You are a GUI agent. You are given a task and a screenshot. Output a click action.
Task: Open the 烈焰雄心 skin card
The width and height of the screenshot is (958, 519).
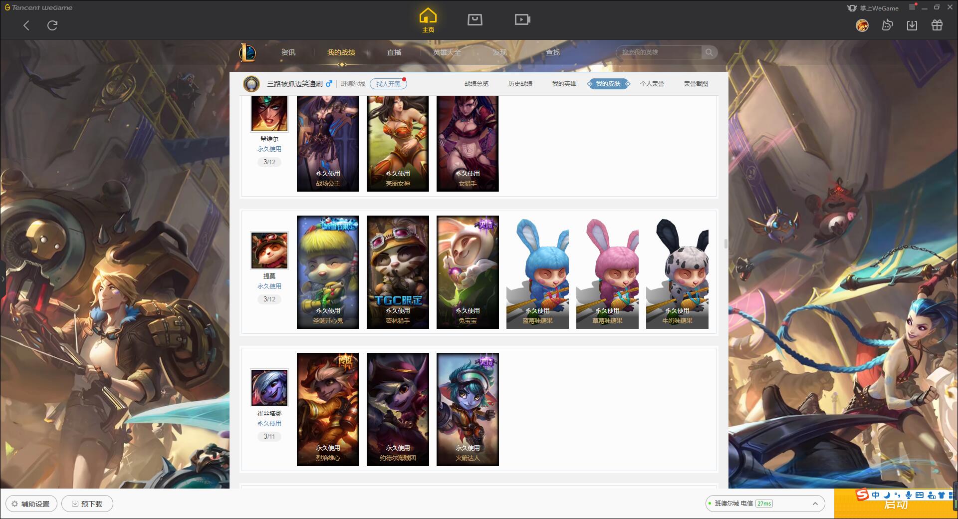click(328, 409)
